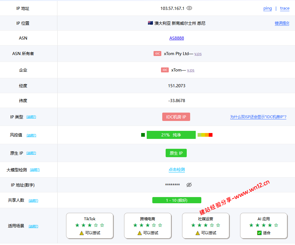The height and width of the screenshot is (245, 295).
Task: Open v.ps link in ASN 所有者 row
Action: (x=198, y=54)
